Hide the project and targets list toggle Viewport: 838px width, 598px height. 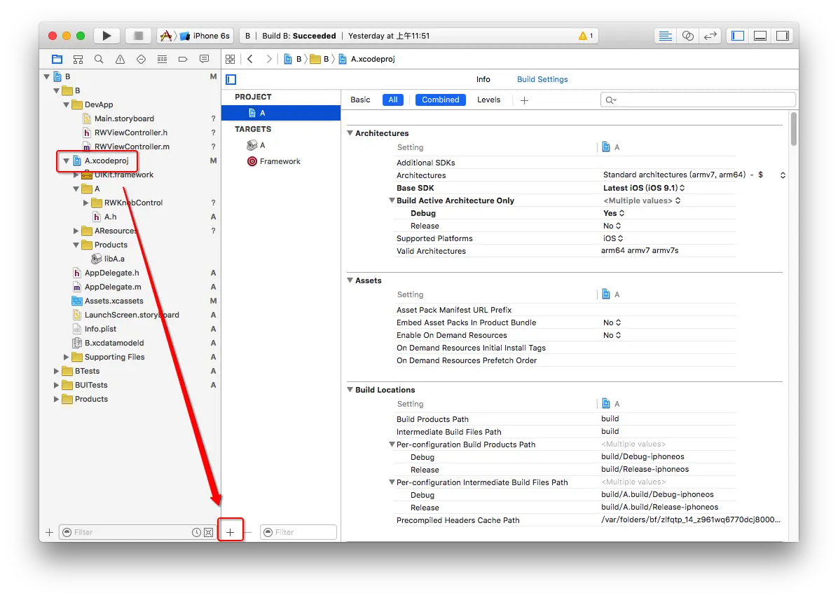click(x=231, y=80)
